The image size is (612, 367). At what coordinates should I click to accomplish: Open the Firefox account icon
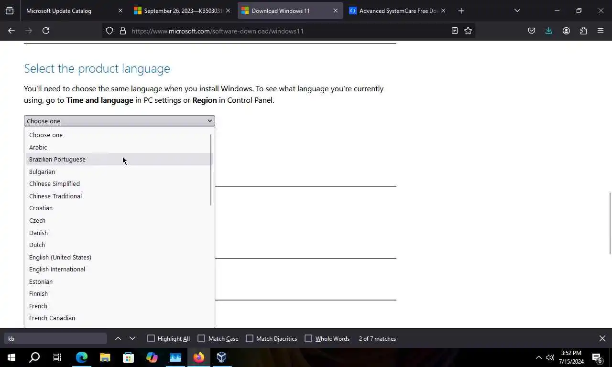click(x=566, y=31)
